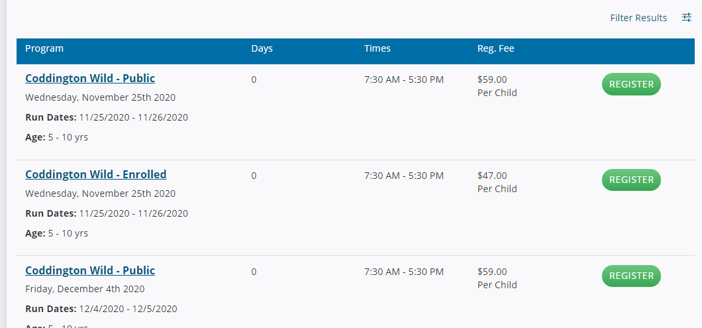Screen dimensions: 702x328
Task: Register for the December 4th Public program
Action: pos(631,276)
